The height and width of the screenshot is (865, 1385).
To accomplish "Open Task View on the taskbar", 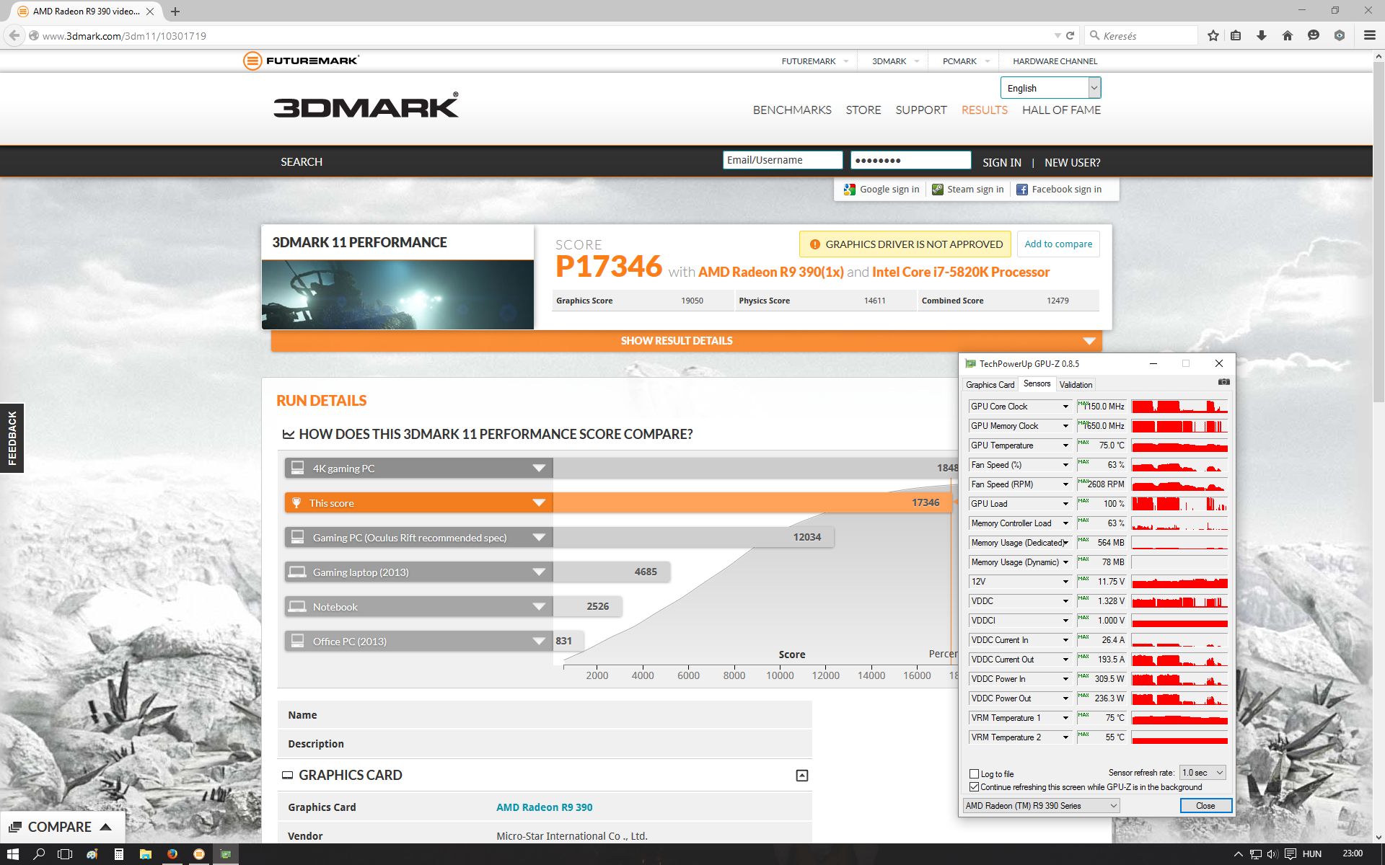I will point(65,854).
